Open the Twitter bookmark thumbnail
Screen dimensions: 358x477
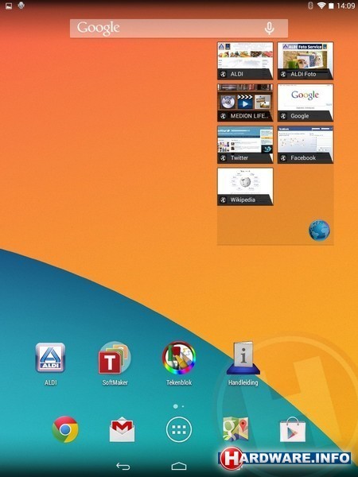[245, 145]
